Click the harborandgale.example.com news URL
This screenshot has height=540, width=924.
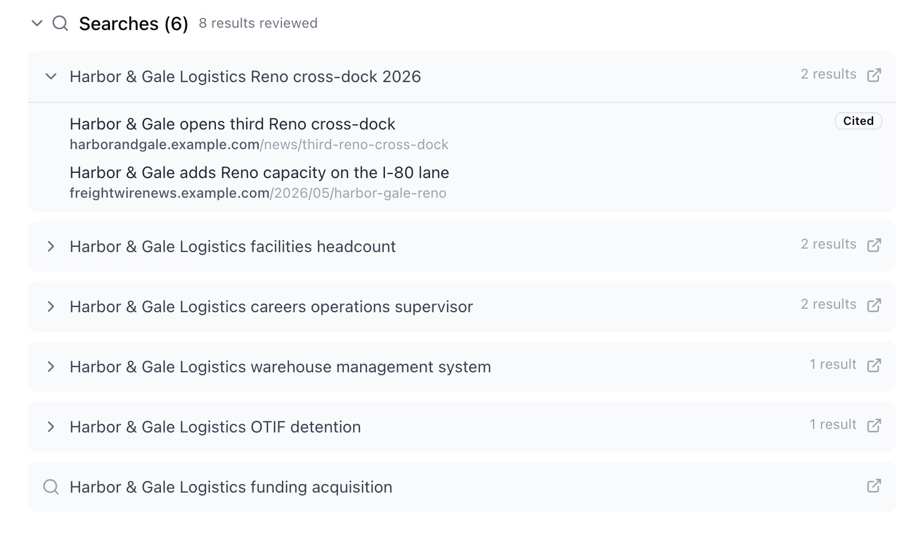(259, 145)
